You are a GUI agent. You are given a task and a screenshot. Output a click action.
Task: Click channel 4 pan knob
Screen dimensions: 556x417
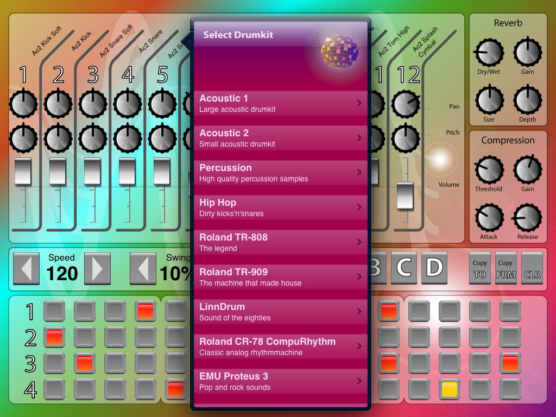click(x=128, y=104)
